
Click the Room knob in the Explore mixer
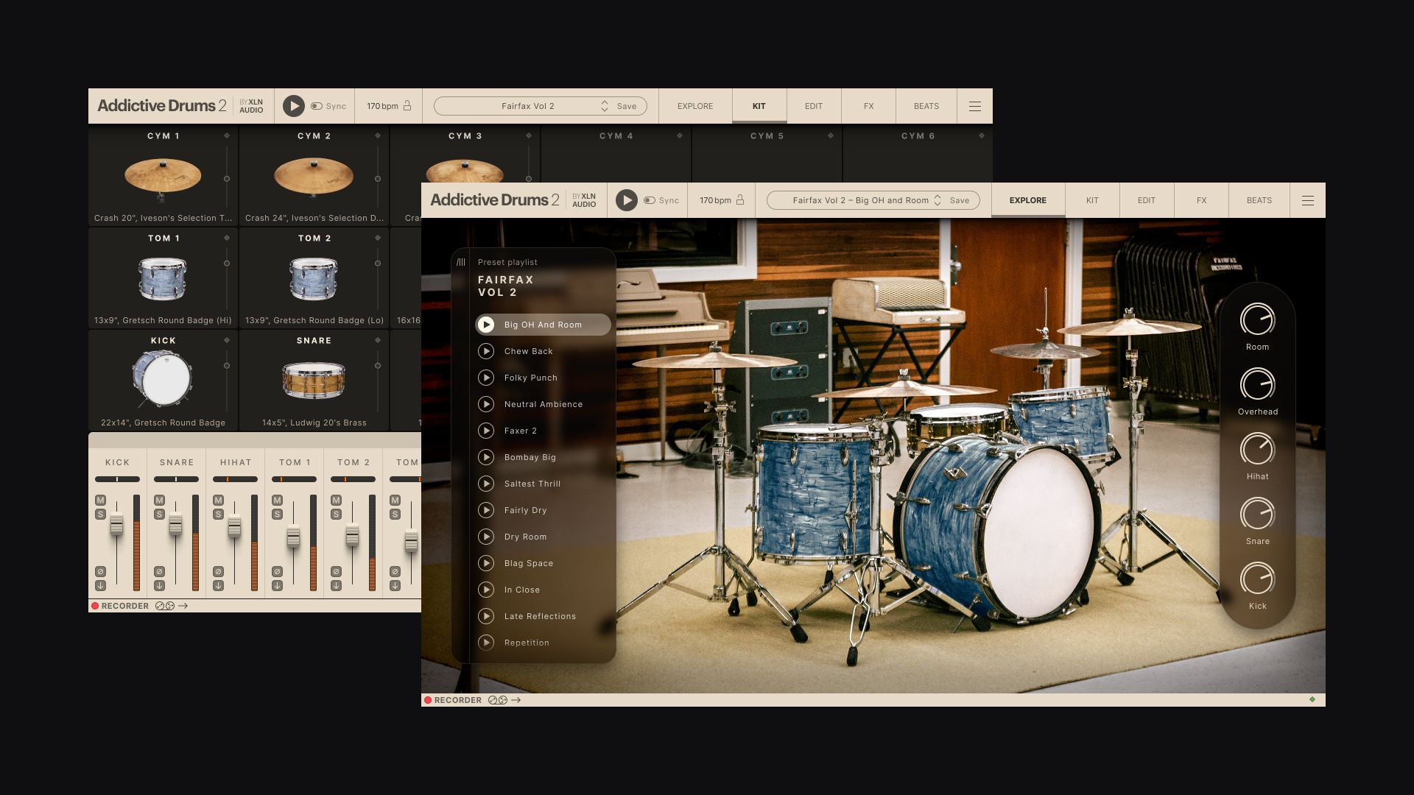point(1257,320)
